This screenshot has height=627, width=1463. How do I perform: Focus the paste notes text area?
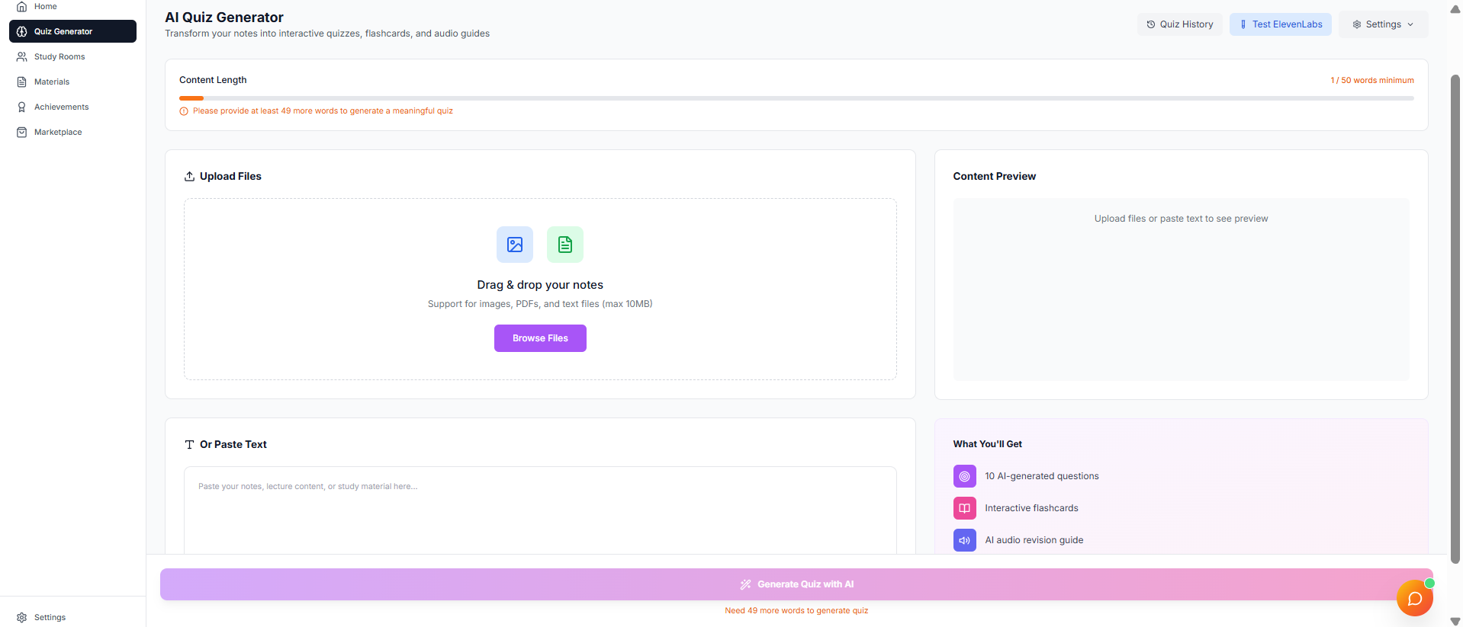(540, 510)
